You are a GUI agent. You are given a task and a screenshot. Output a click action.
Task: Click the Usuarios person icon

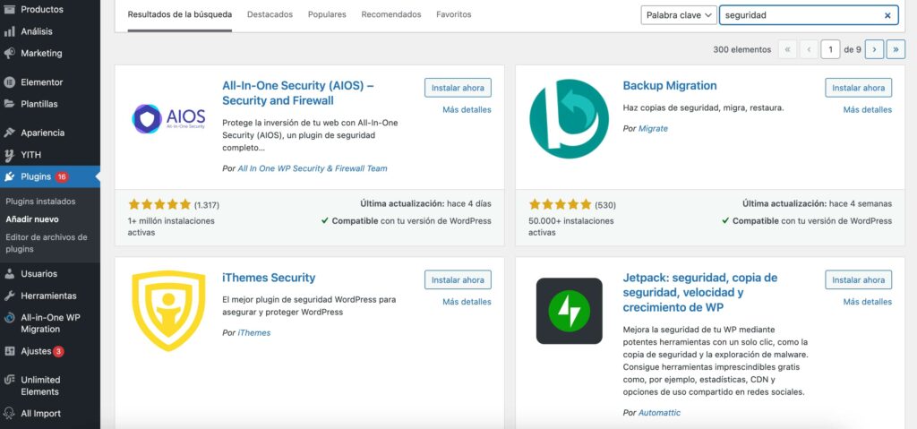tap(9, 274)
